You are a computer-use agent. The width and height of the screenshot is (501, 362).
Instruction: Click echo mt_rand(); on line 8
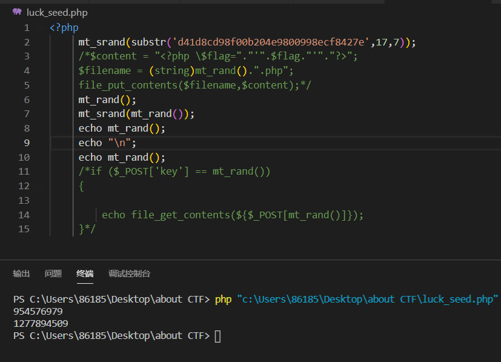122,129
